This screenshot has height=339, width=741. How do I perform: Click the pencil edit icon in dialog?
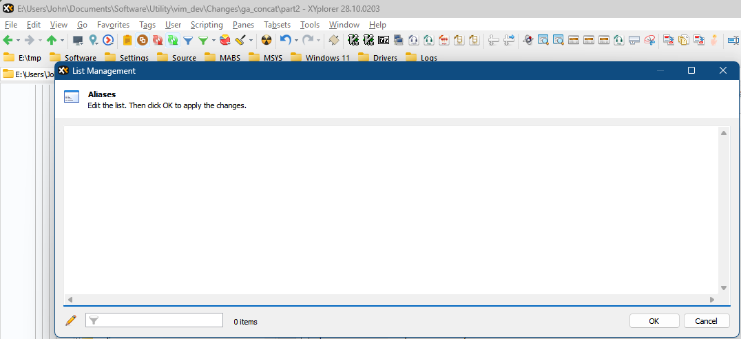coord(70,320)
